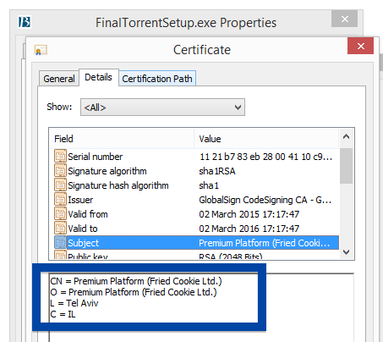383x342 pixels.
Task: Click the Serial number field icon
Action: [x=60, y=157]
